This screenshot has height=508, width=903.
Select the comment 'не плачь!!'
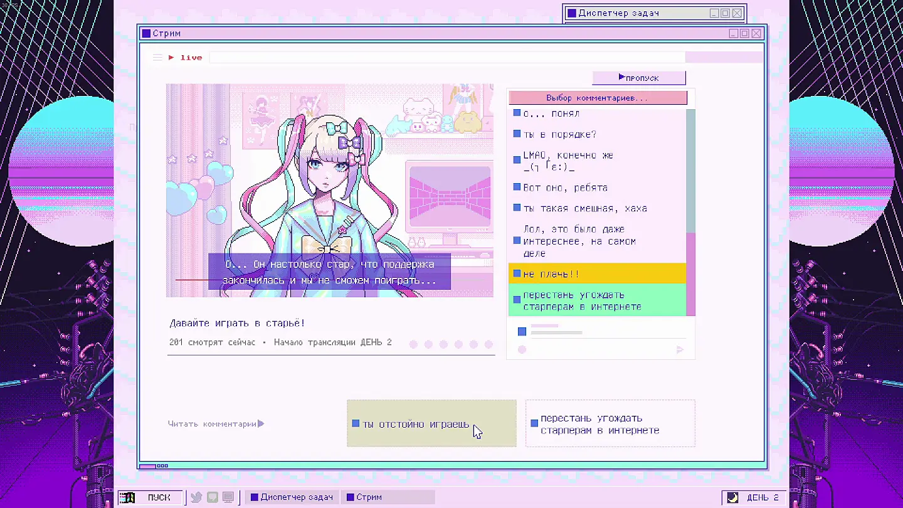pyautogui.click(x=597, y=274)
